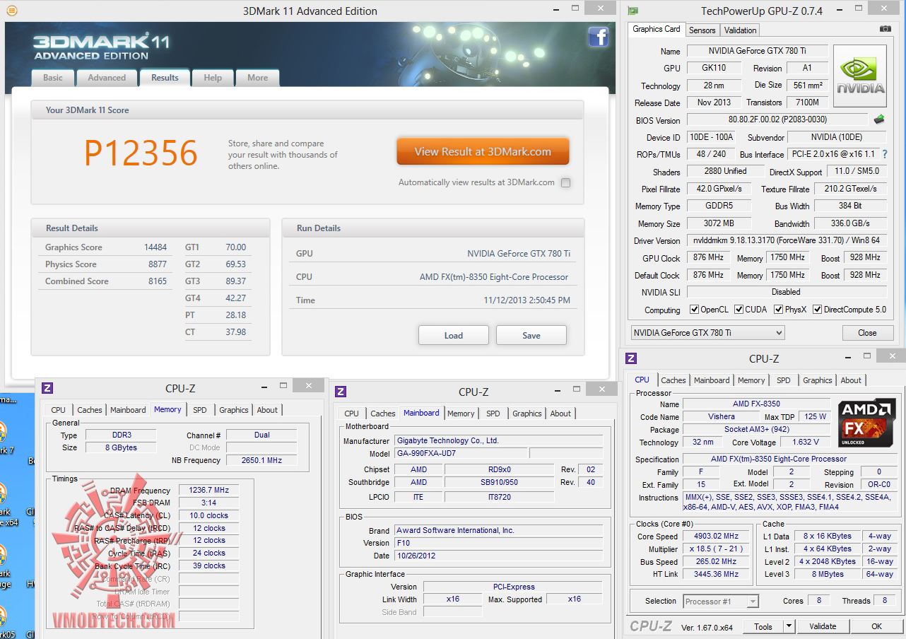Click the Bus Interface question mark icon

coord(884,154)
